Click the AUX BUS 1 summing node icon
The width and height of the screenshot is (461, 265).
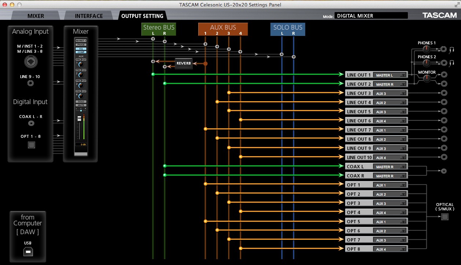pyautogui.click(x=205, y=44)
